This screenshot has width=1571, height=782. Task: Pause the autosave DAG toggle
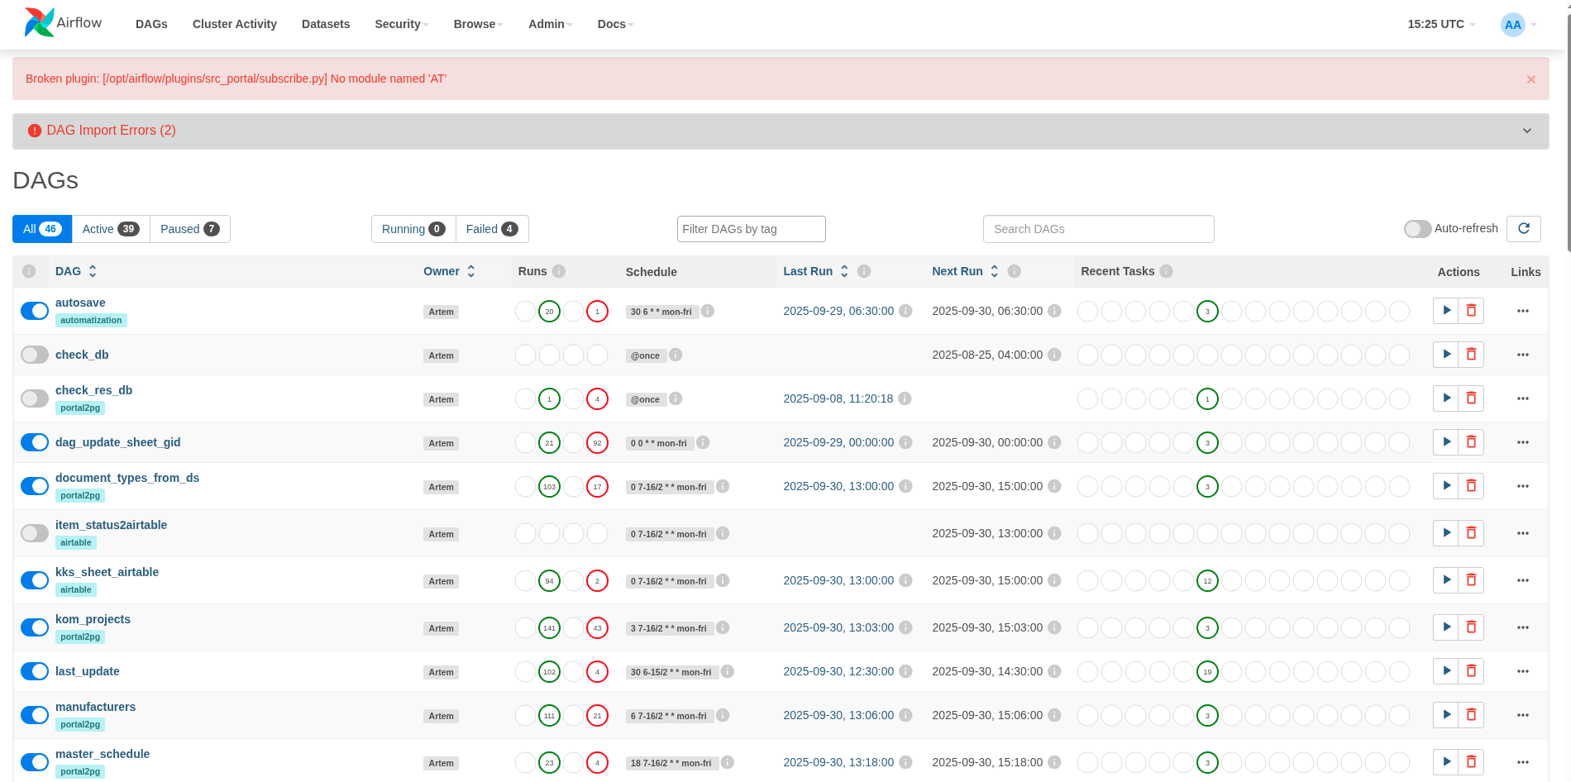click(x=35, y=311)
